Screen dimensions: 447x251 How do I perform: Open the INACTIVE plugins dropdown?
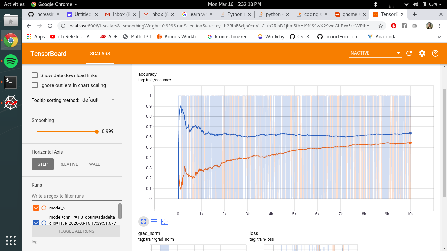click(x=375, y=53)
